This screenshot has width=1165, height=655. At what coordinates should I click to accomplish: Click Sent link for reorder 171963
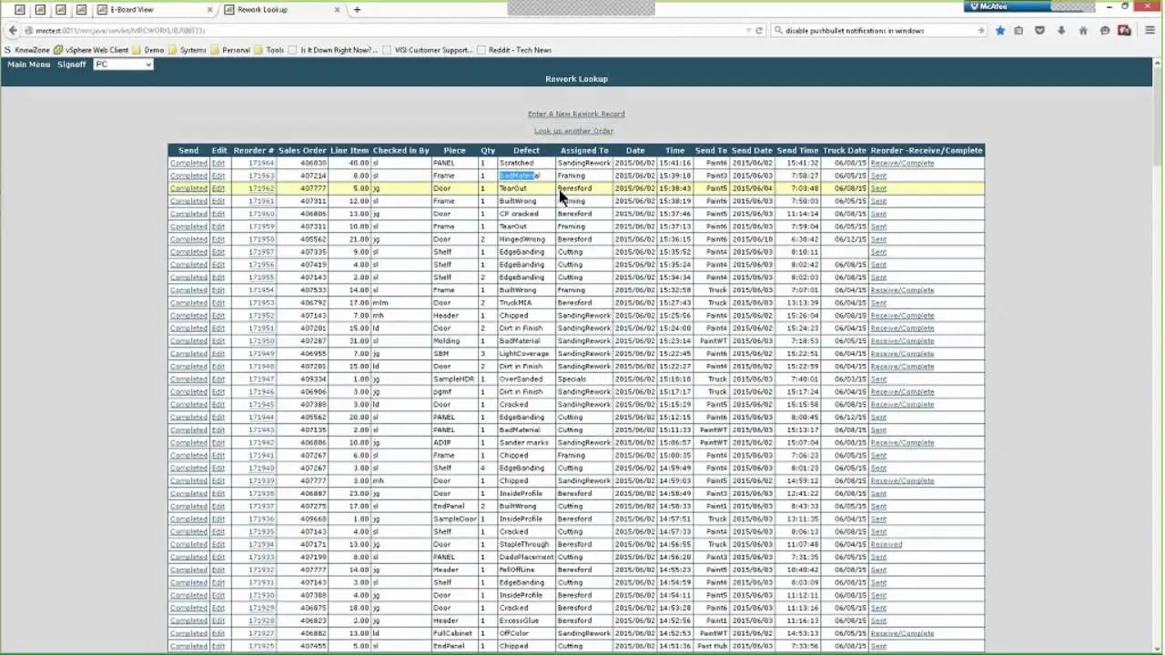(x=878, y=176)
